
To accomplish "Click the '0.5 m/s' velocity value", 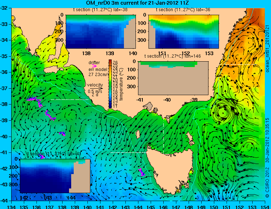I will [x=95, y=92].
